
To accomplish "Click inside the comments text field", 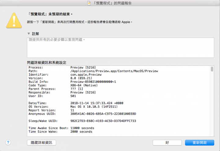I will pos(120,48).
